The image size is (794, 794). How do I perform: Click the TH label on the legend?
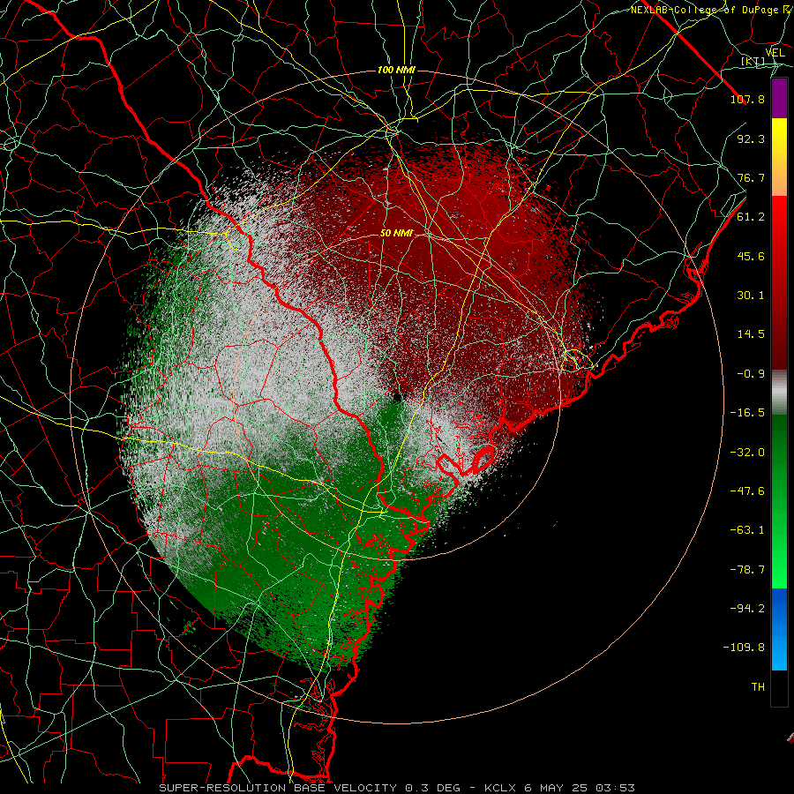pos(758,687)
